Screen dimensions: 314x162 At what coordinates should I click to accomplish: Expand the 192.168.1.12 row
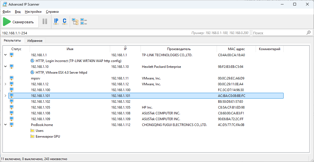pyautogui.click(x=6, y=84)
